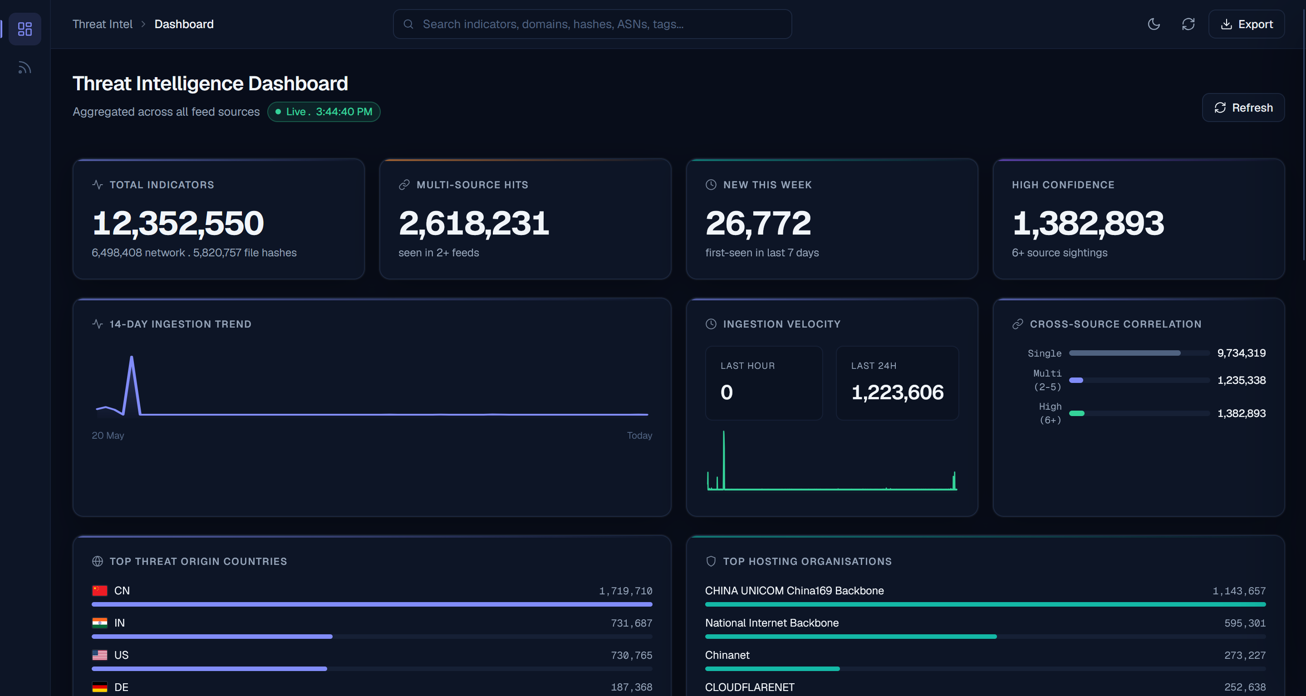Click the Live status badge

(x=324, y=112)
